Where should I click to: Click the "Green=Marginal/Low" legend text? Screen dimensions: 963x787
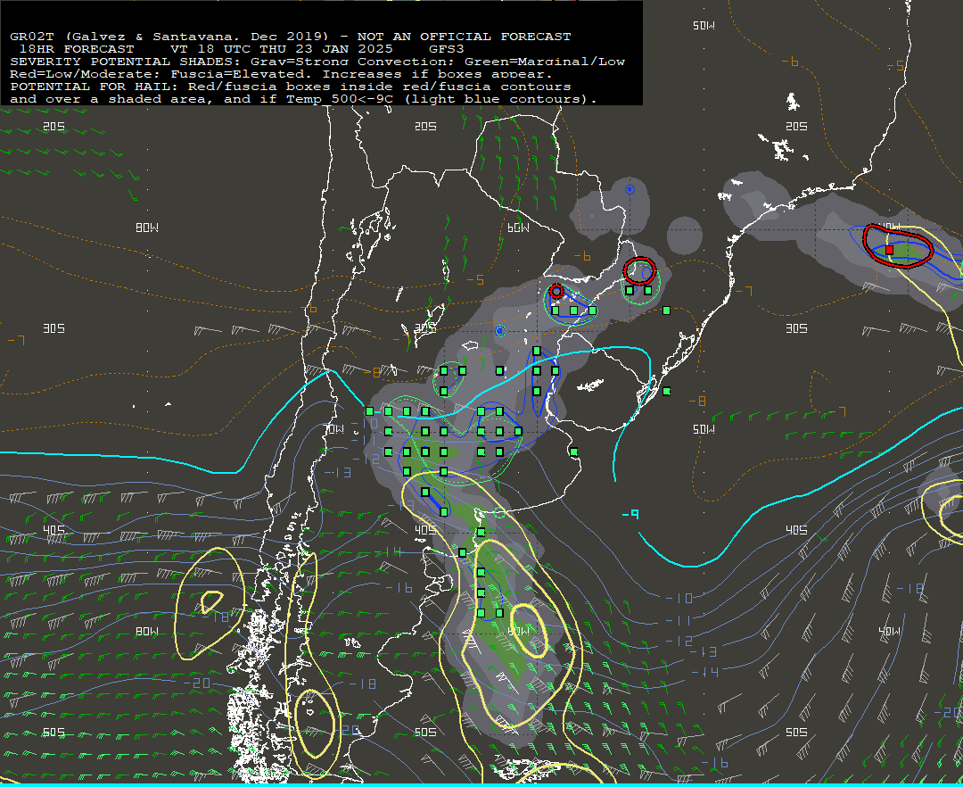(x=545, y=62)
